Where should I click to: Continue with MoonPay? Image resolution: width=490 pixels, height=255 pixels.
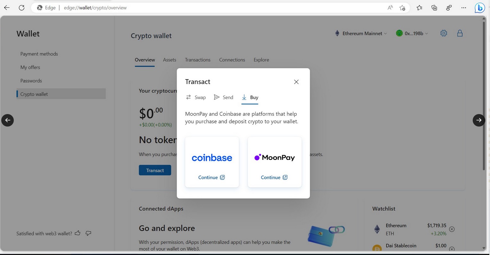(x=274, y=177)
